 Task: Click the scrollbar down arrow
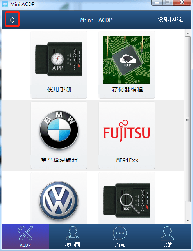click(188, 221)
